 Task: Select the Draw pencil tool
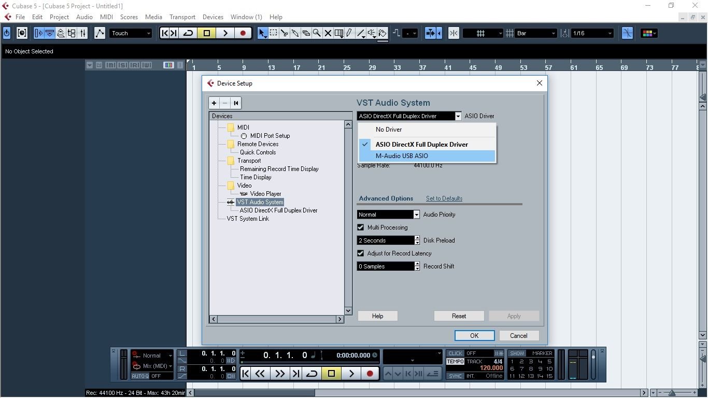pos(350,33)
